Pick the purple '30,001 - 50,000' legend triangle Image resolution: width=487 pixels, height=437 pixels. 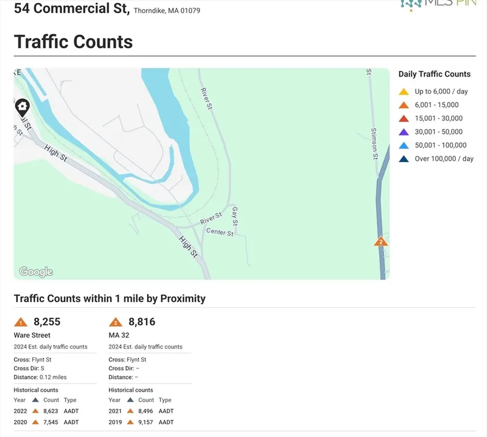(x=404, y=132)
